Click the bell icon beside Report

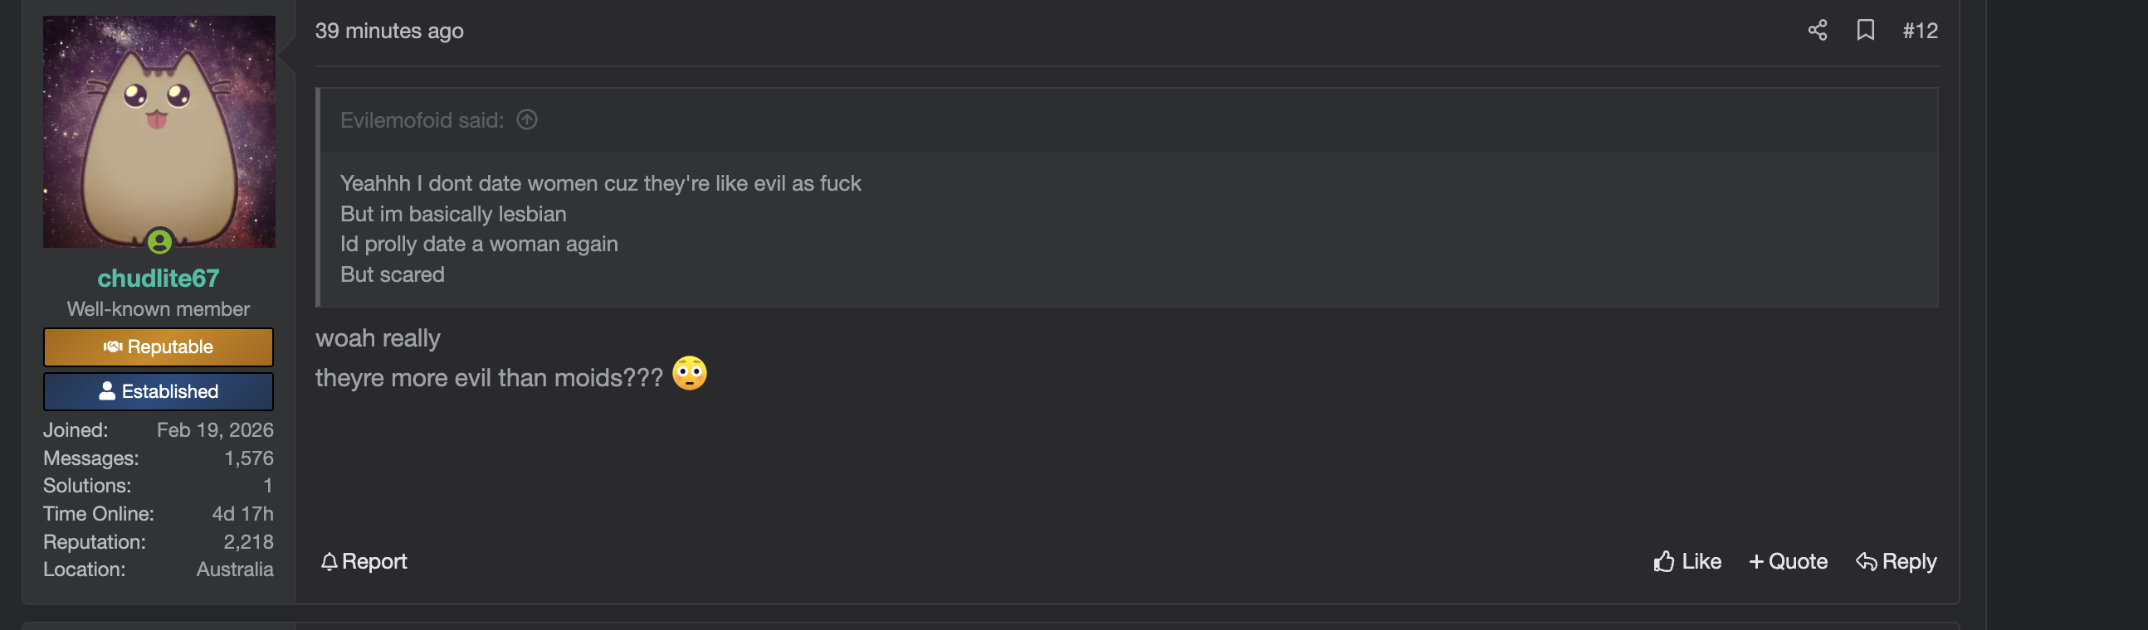point(329,561)
